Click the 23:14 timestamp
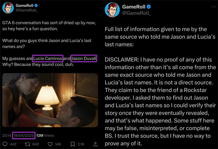Viewport: 218px width, 149px height. [7, 135]
